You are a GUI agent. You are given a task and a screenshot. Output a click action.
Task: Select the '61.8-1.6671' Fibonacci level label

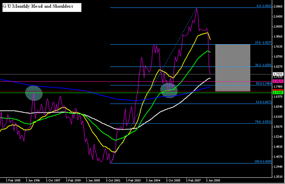(x=264, y=102)
